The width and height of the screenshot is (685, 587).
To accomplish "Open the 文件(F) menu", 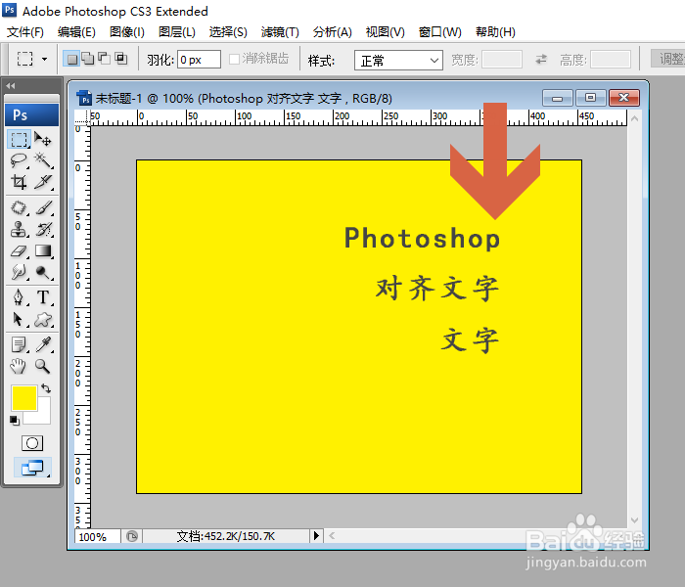I will 24,32.
